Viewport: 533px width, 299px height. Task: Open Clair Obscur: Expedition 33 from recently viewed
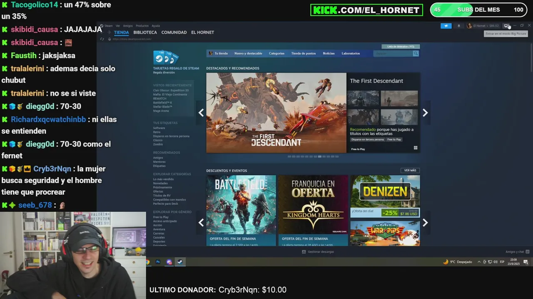tap(171, 90)
